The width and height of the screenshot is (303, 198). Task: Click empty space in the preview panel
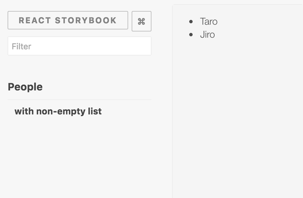pyautogui.click(x=238, y=116)
